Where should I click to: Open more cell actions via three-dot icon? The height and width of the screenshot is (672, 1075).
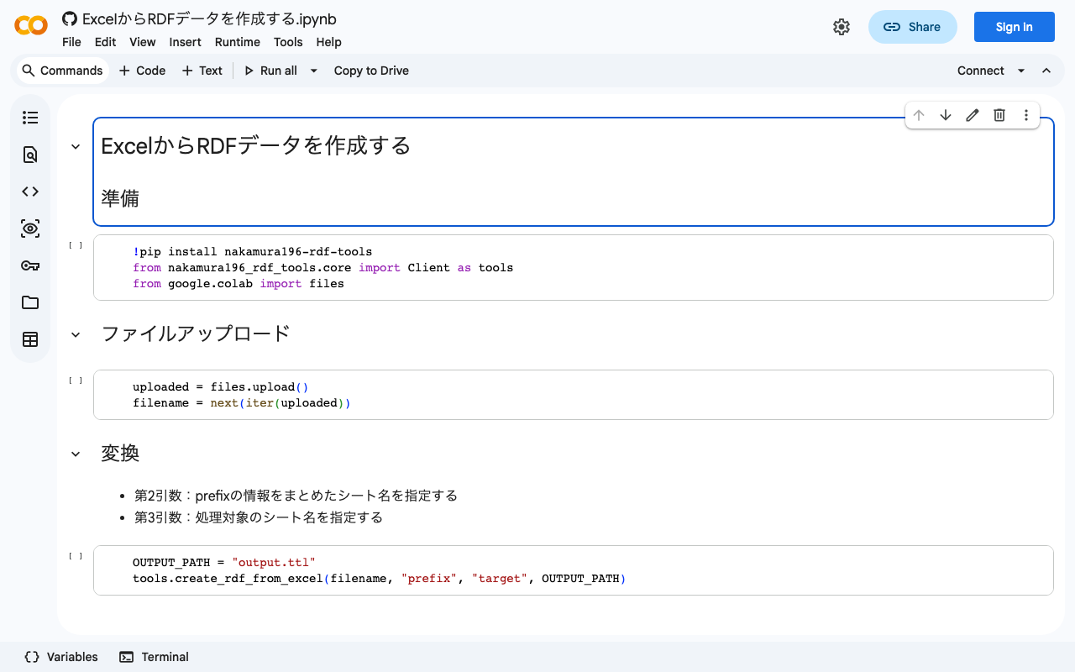click(1025, 115)
